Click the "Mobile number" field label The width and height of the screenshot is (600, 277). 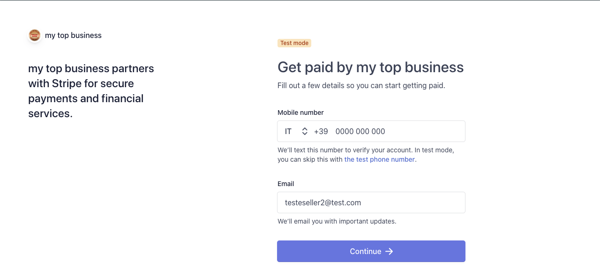point(300,112)
